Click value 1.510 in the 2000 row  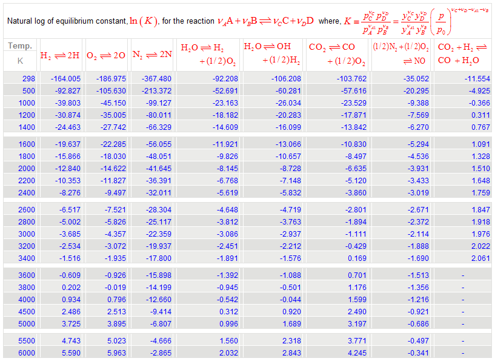coord(481,169)
